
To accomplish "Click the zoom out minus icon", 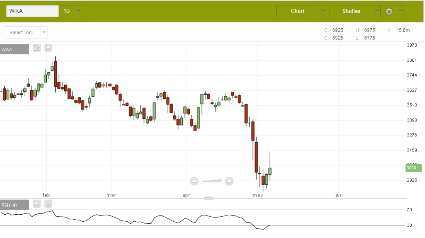I will point(194,181).
